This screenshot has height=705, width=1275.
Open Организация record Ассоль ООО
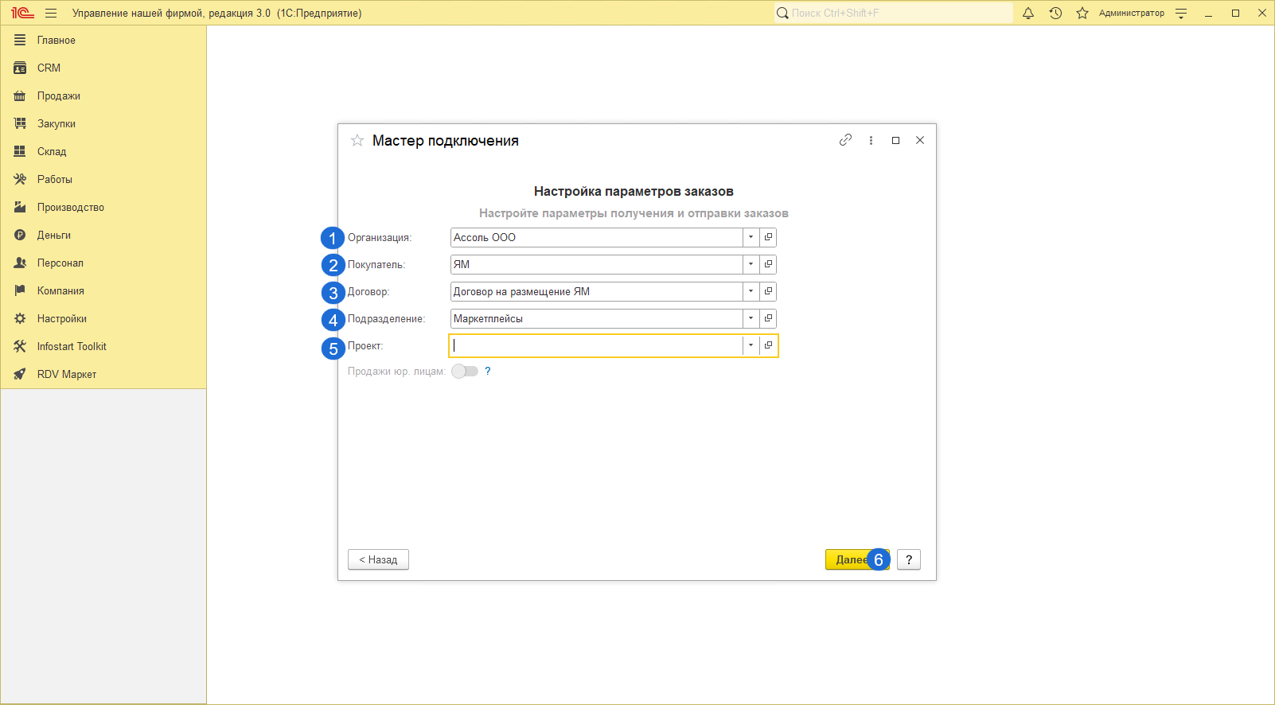(768, 237)
